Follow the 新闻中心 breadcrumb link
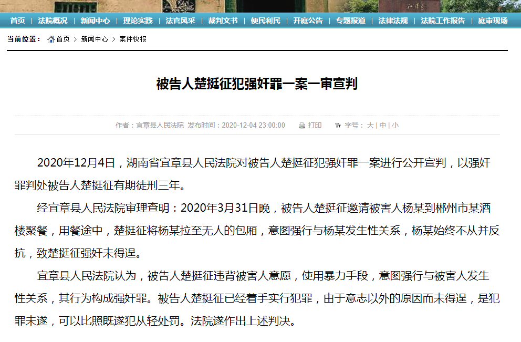The width and height of the screenshot is (521, 342). pos(95,39)
